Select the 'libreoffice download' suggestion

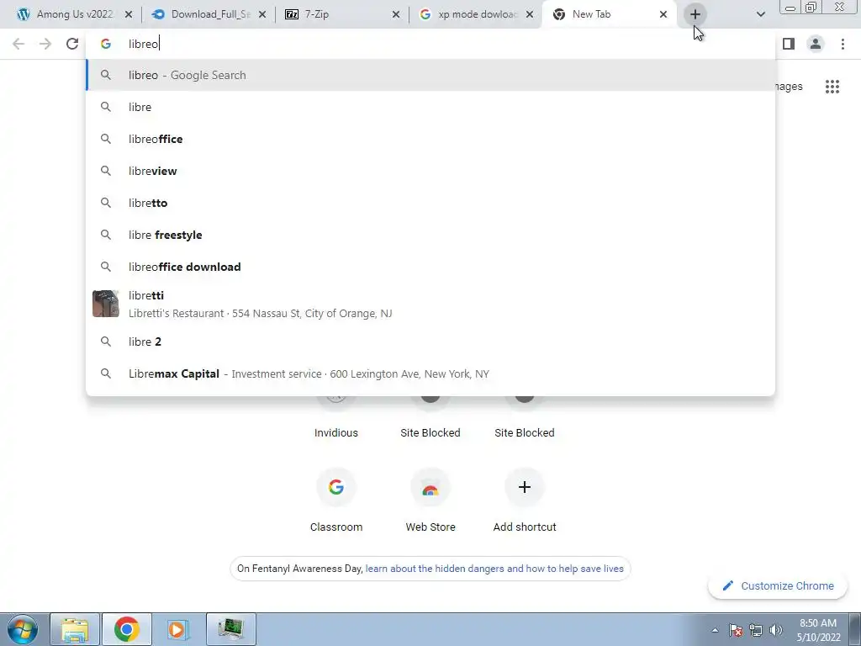tap(430, 267)
